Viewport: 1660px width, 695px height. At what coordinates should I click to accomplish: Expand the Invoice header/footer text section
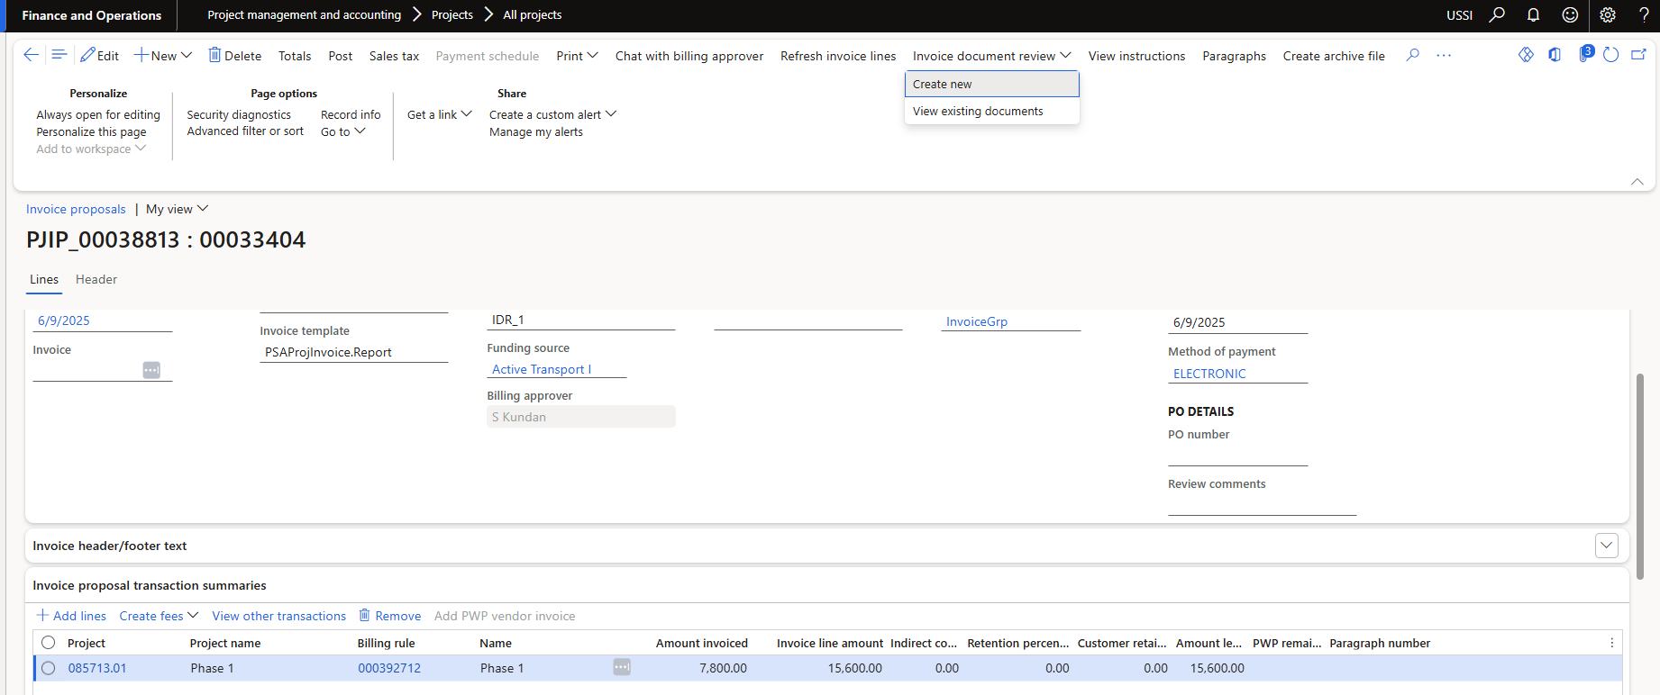tap(1606, 546)
